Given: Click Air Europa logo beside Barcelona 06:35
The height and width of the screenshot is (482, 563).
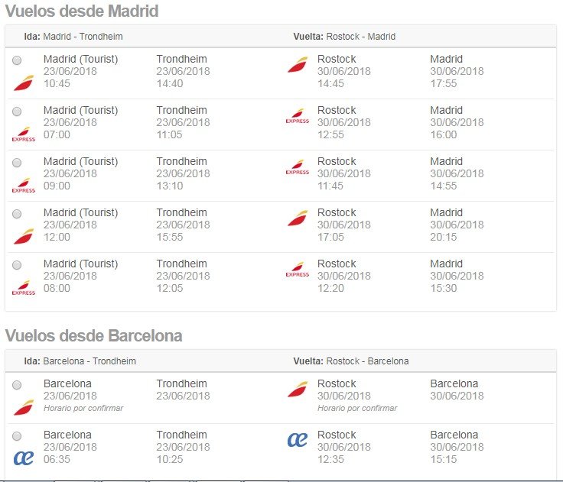Looking at the screenshot, I should tap(24, 458).
